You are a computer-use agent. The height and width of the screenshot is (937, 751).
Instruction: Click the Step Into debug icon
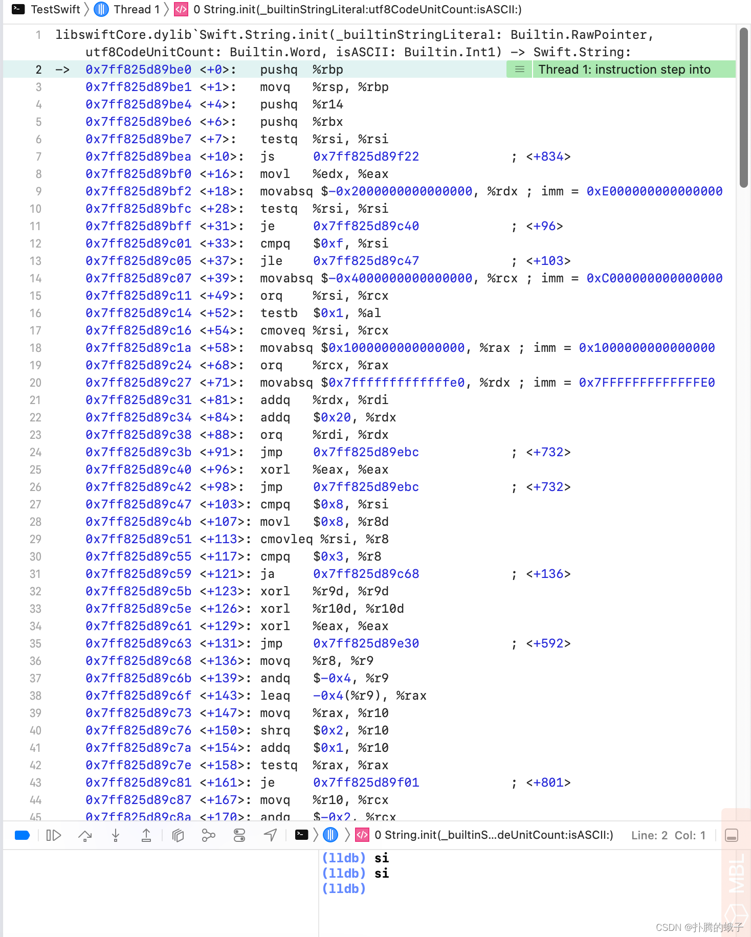tap(116, 835)
